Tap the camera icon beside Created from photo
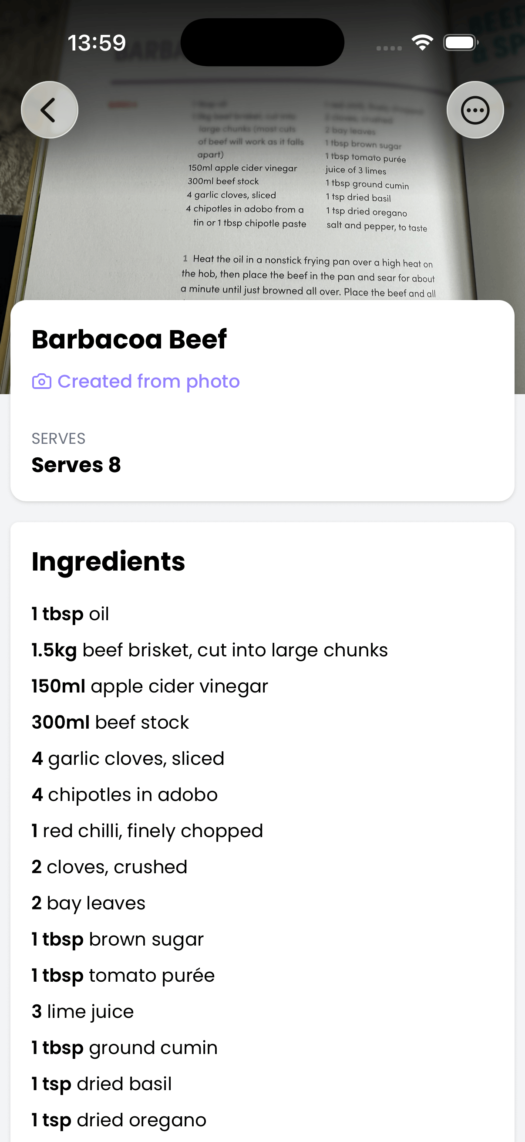The height and width of the screenshot is (1142, 525). [42, 382]
